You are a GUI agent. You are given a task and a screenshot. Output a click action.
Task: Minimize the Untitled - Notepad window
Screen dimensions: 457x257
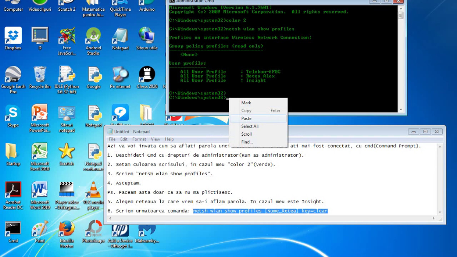[x=413, y=132]
